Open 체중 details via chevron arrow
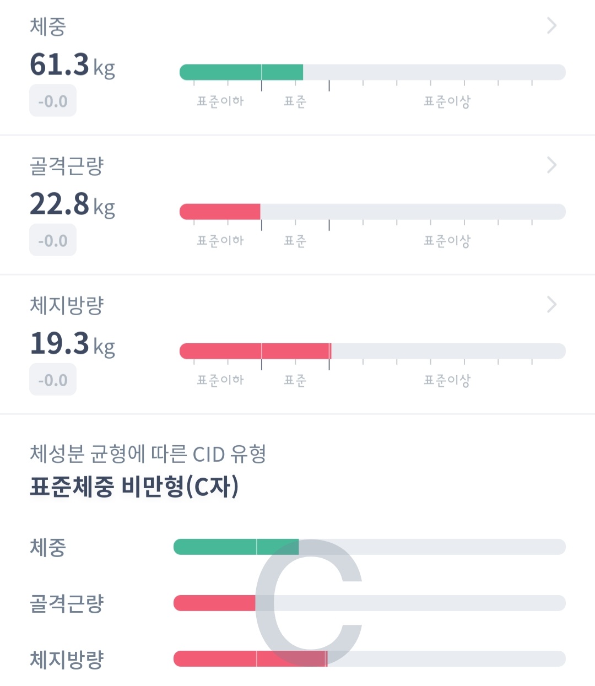The height and width of the screenshot is (686, 595). pyautogui.click(x=551, y=26)
